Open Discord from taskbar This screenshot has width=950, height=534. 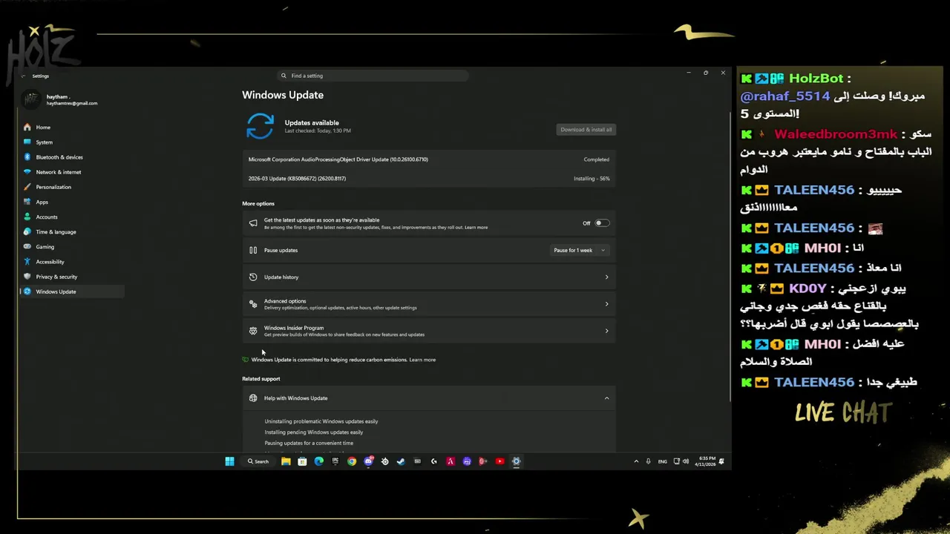(369, 461)
